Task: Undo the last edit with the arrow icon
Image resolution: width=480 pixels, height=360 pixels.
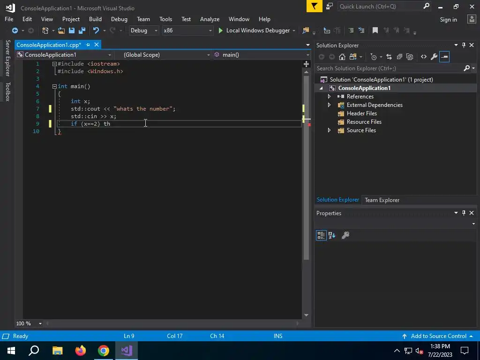Action: (x=96, y=30)
